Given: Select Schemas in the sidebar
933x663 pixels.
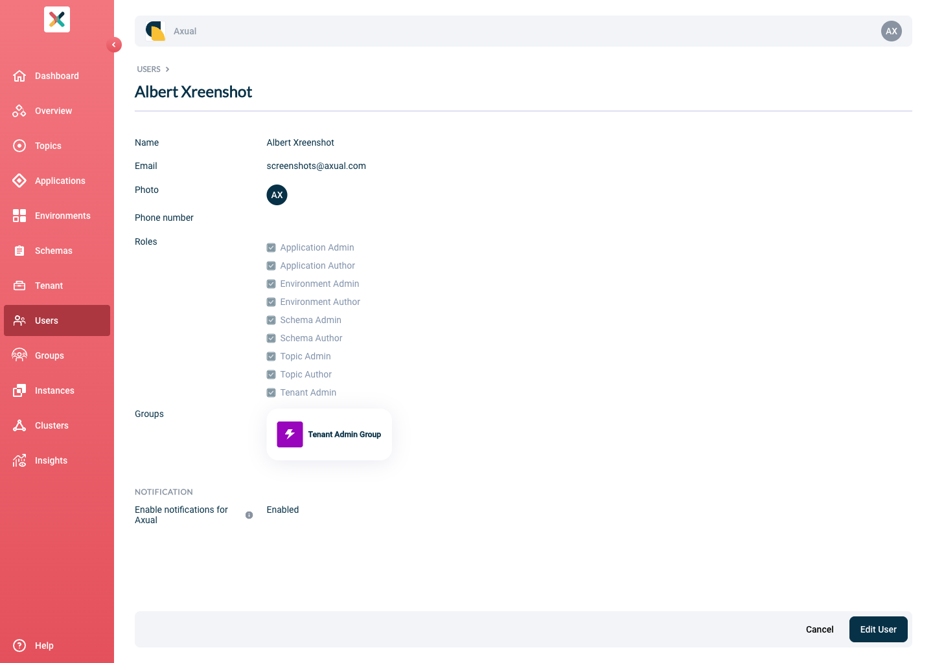Looking at the screenshot, I should click(57, 251).
